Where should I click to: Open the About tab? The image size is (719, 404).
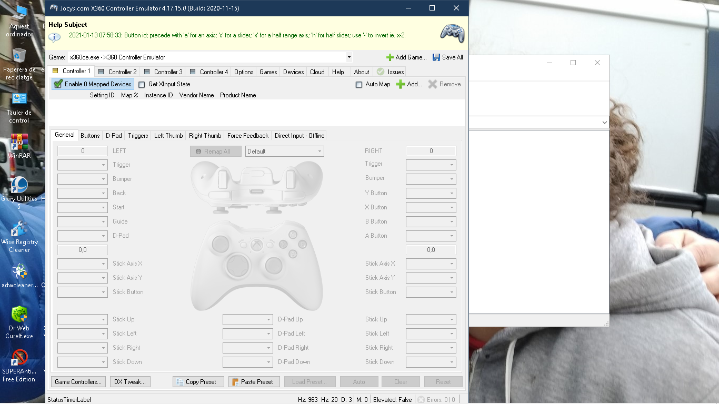362,72
